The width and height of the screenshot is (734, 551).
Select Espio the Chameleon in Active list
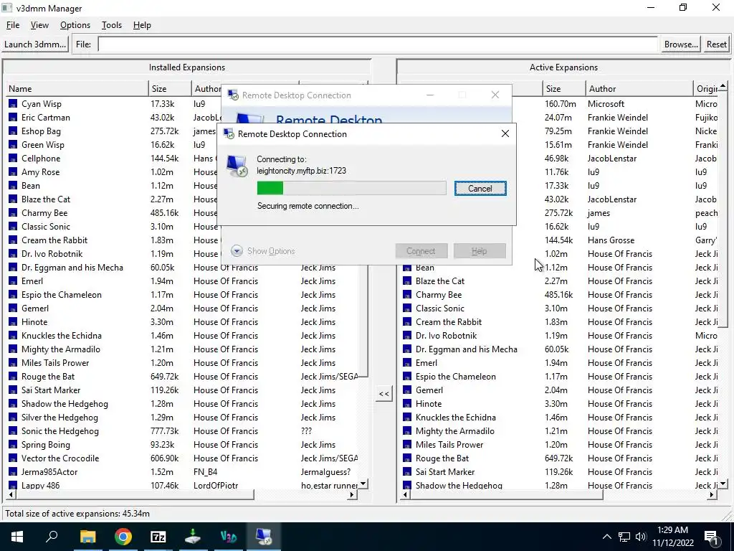[455, 377]
